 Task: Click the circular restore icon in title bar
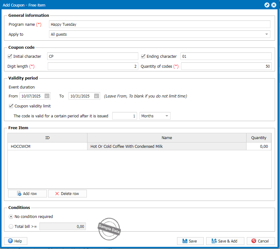pyautogui.click(x=267, y=5)
